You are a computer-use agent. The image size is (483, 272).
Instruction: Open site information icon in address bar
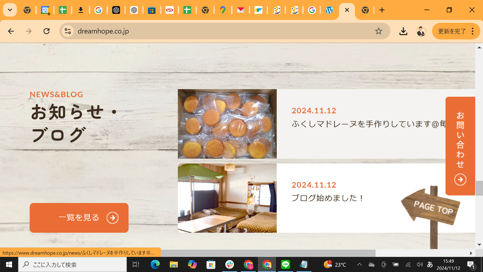68,31
